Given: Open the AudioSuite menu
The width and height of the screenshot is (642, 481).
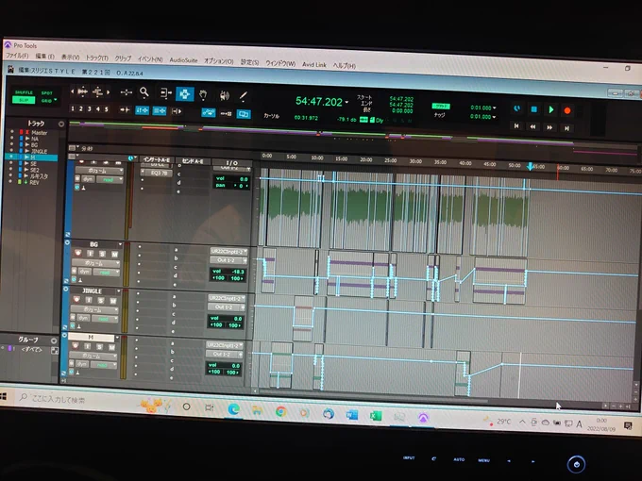Looking at the screenshot, I should (x=183, y=60).
